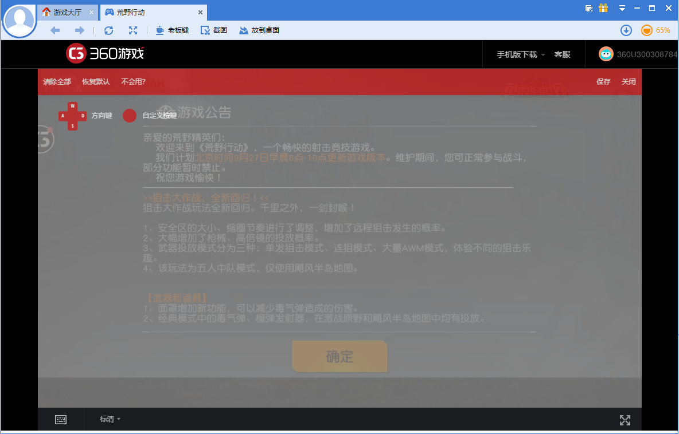This screenshot has height=434, width=679.
Task: Click the 65% memory accelerator indicator
Action: click(x=655, y=30)
